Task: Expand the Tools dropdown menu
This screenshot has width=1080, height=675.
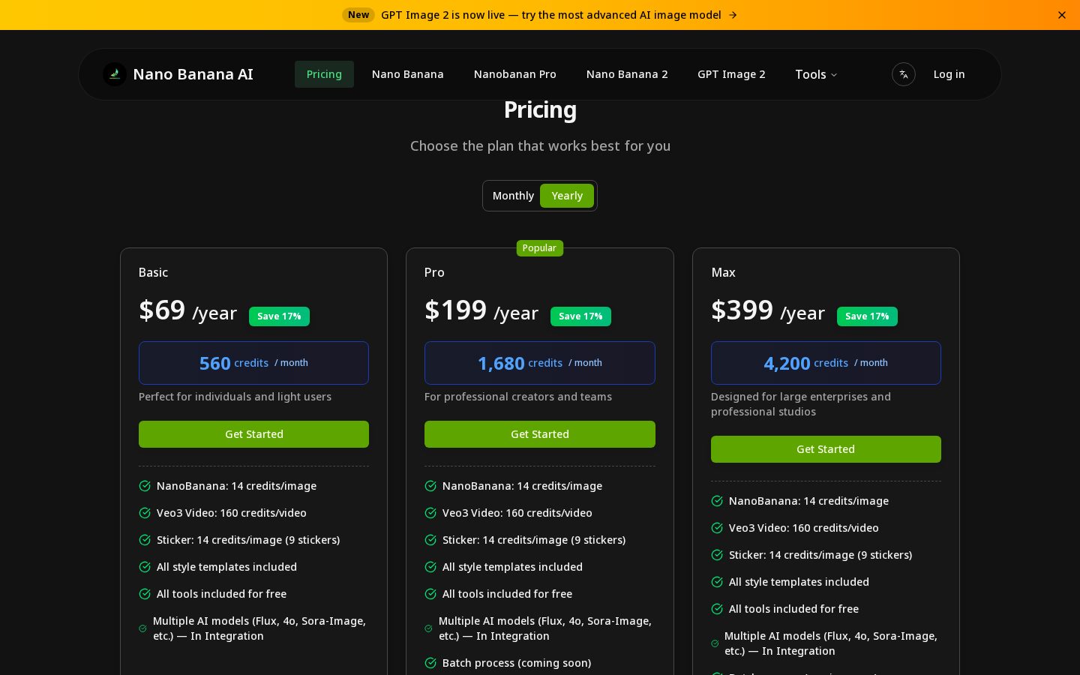Action: (x=816, y=74)
